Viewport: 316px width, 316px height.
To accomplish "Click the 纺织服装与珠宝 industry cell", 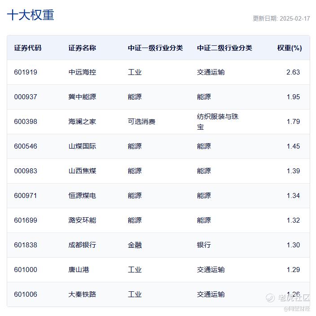I will (x=218, y=122).
